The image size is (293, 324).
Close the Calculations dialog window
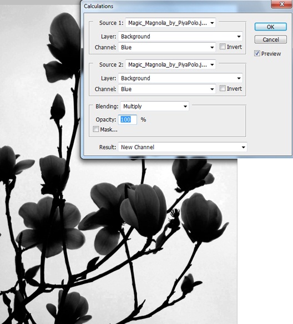[x=282, y=4]
